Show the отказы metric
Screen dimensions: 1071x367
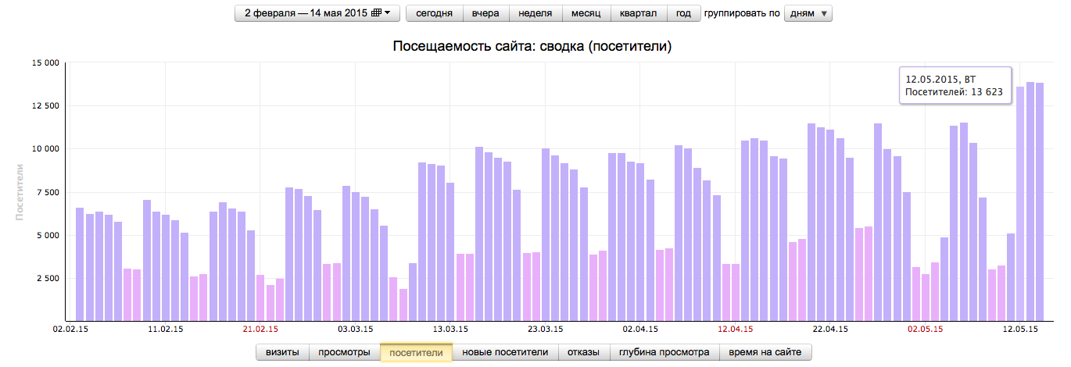(x=584, y=352)
